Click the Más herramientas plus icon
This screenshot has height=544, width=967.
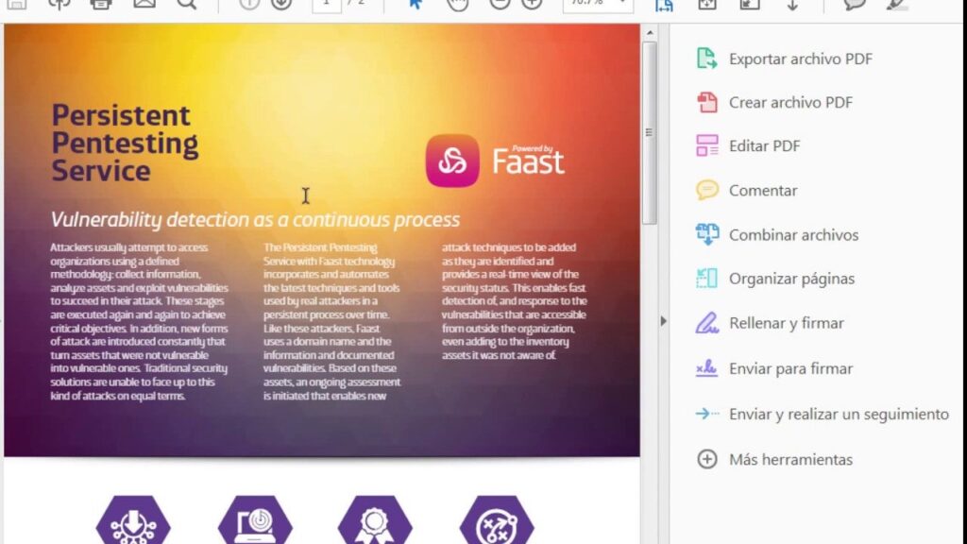point(706,460)
